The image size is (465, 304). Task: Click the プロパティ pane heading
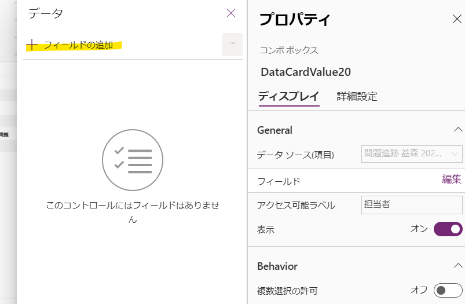coord(295,20)
